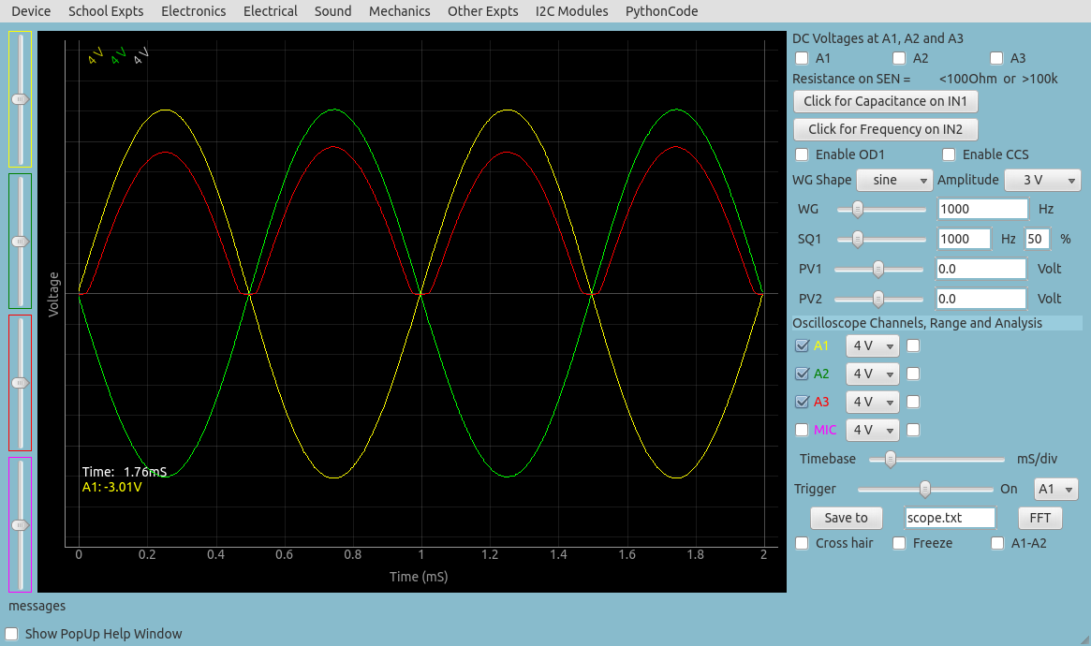Click the FFT button
The width and height of the screenshot is (1091, 646).
tap(1039, 517)
